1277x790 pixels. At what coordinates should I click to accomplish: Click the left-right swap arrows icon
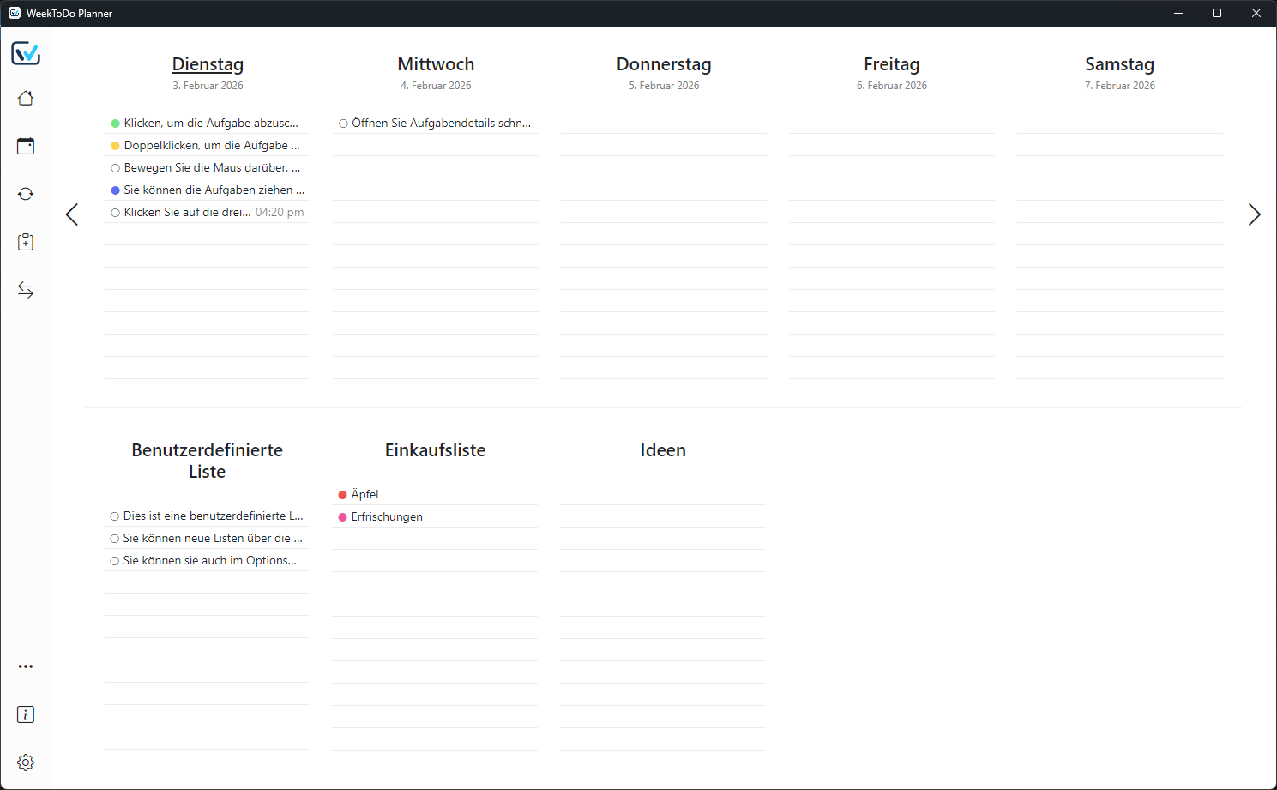coord(26,291)
